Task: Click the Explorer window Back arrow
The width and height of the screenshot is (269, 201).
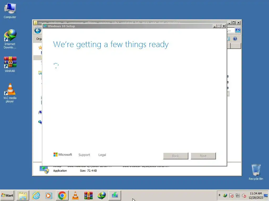Action: tap(38, 31)
